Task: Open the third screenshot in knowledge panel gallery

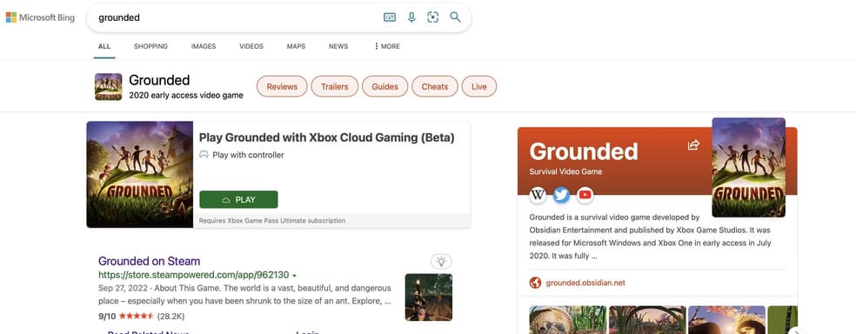Action: tap(726, 320)
